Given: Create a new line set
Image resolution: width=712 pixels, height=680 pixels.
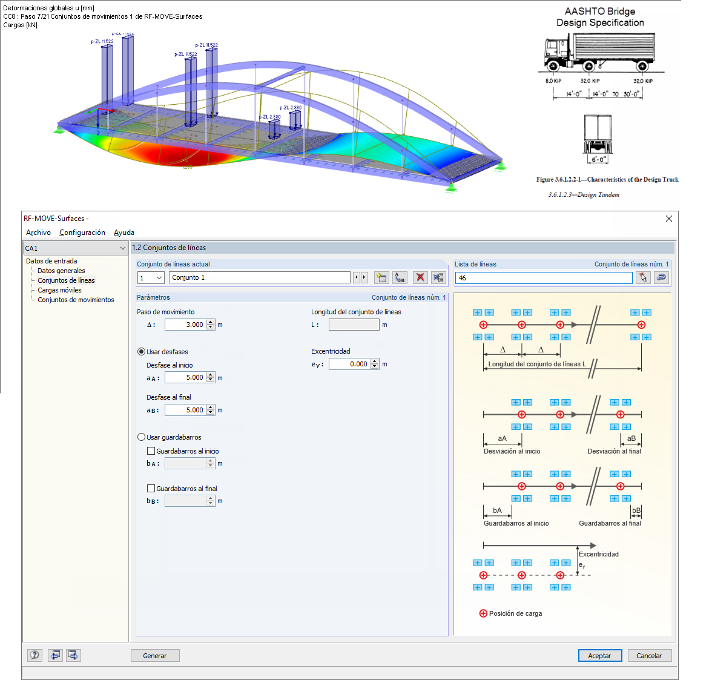Looking at the screenshot, I should click(x=381, y=277).
